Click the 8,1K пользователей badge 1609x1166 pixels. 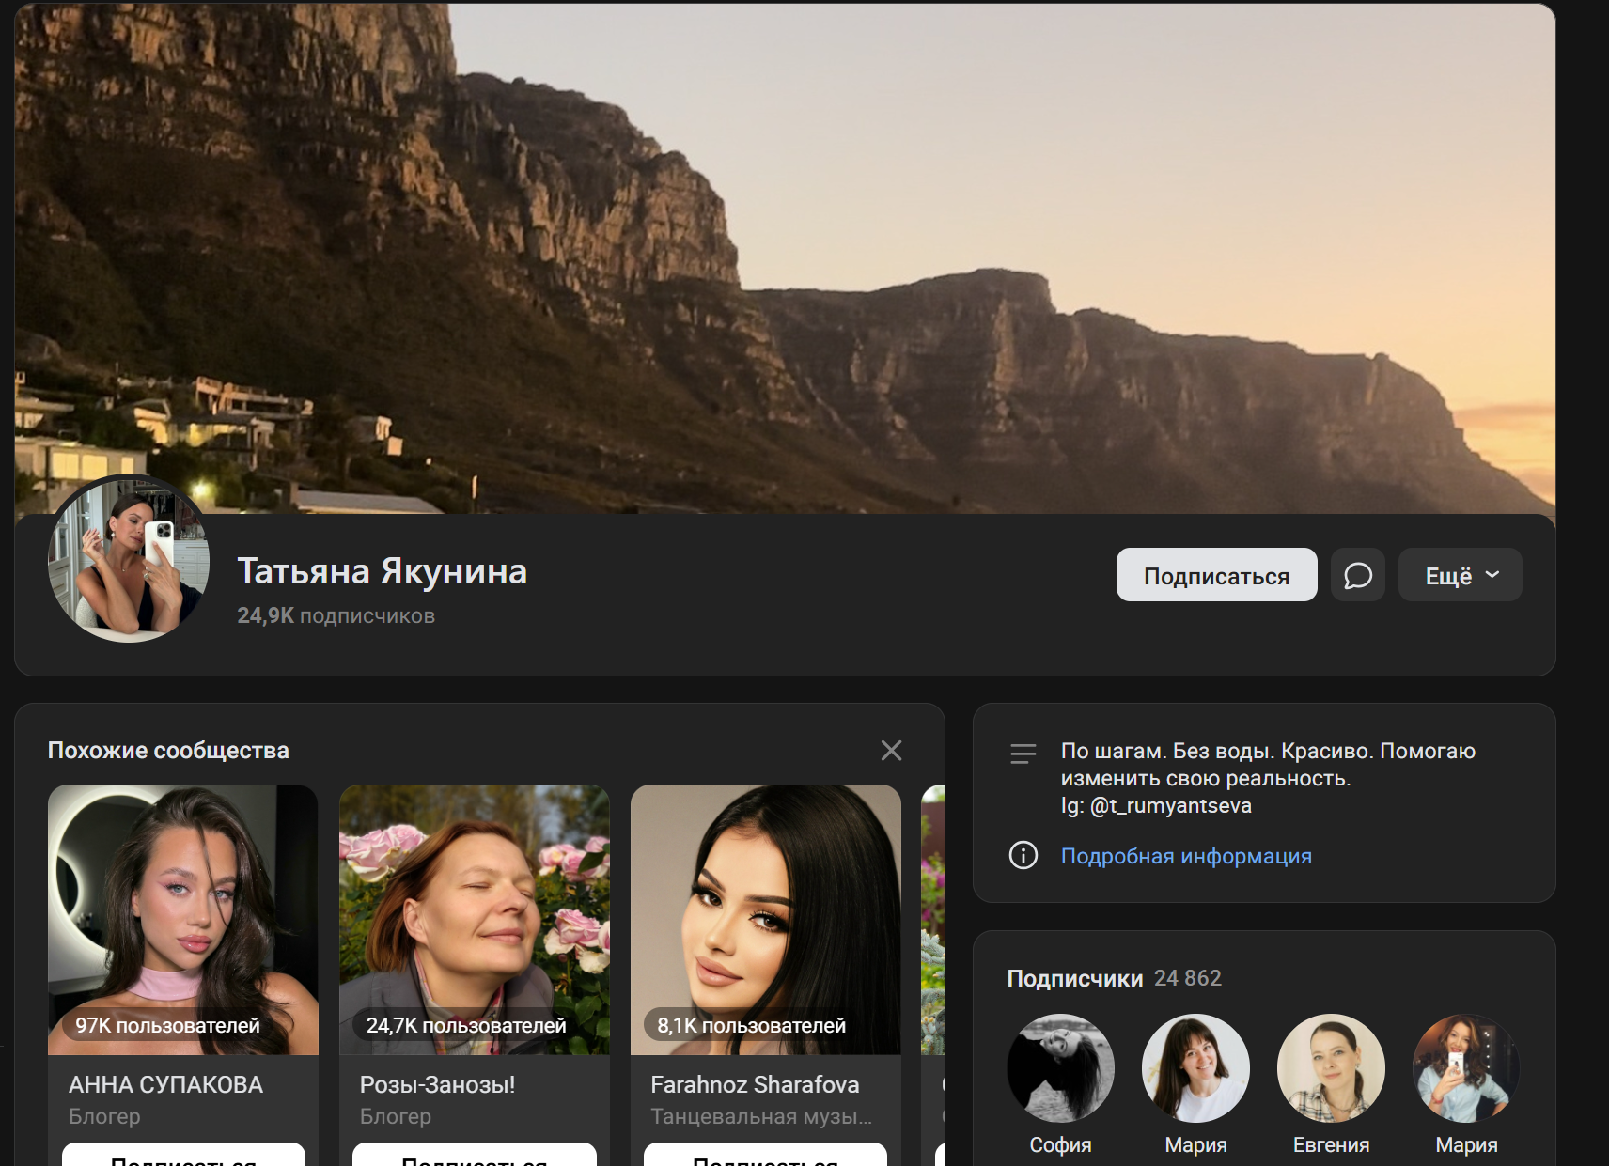pyautogui.click(x=752, y=1025)
